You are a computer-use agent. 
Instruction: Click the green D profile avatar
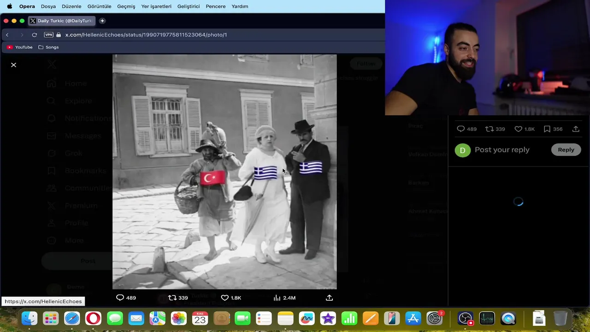pyautogui.click(x=463, y=150)
